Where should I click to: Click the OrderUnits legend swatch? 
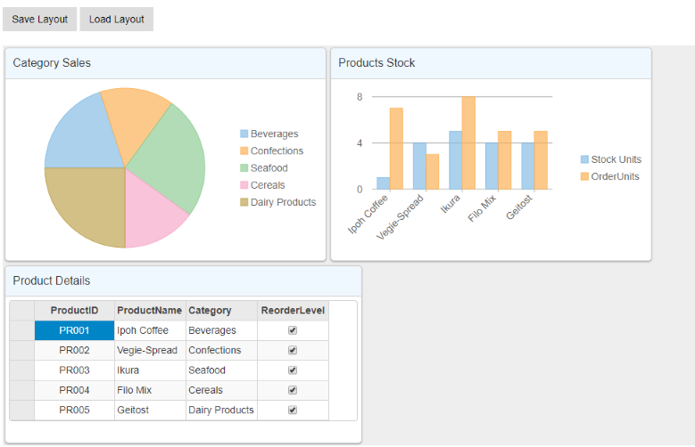pyautogui.click(x=584, y=176)
